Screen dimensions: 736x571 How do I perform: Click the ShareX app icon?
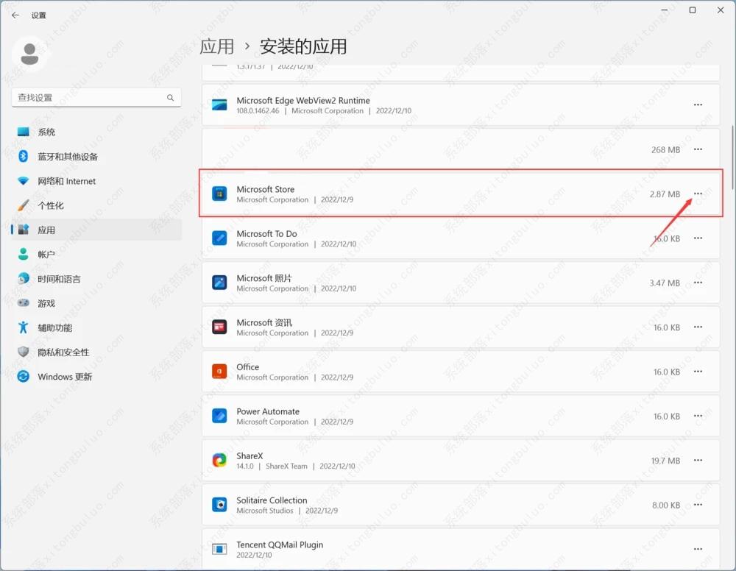[219, 461]
